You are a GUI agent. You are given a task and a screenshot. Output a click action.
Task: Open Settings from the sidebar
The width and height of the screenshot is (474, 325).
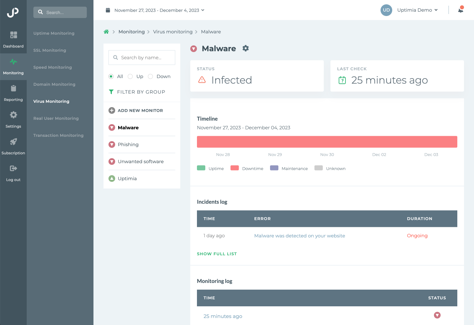click(13, 119)
